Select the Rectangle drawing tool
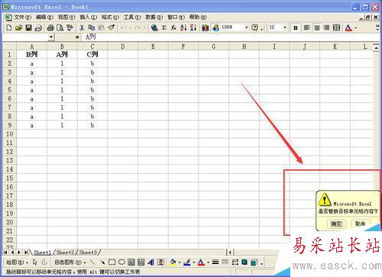 (112, 262)
